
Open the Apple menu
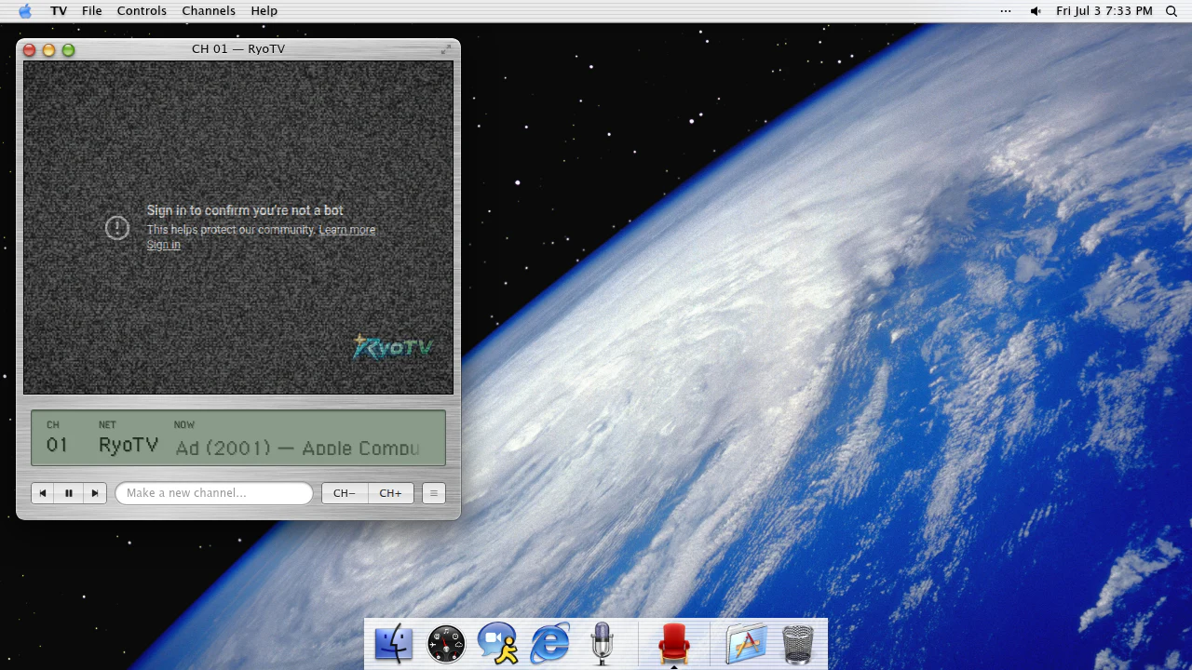[x=25, y=10]
